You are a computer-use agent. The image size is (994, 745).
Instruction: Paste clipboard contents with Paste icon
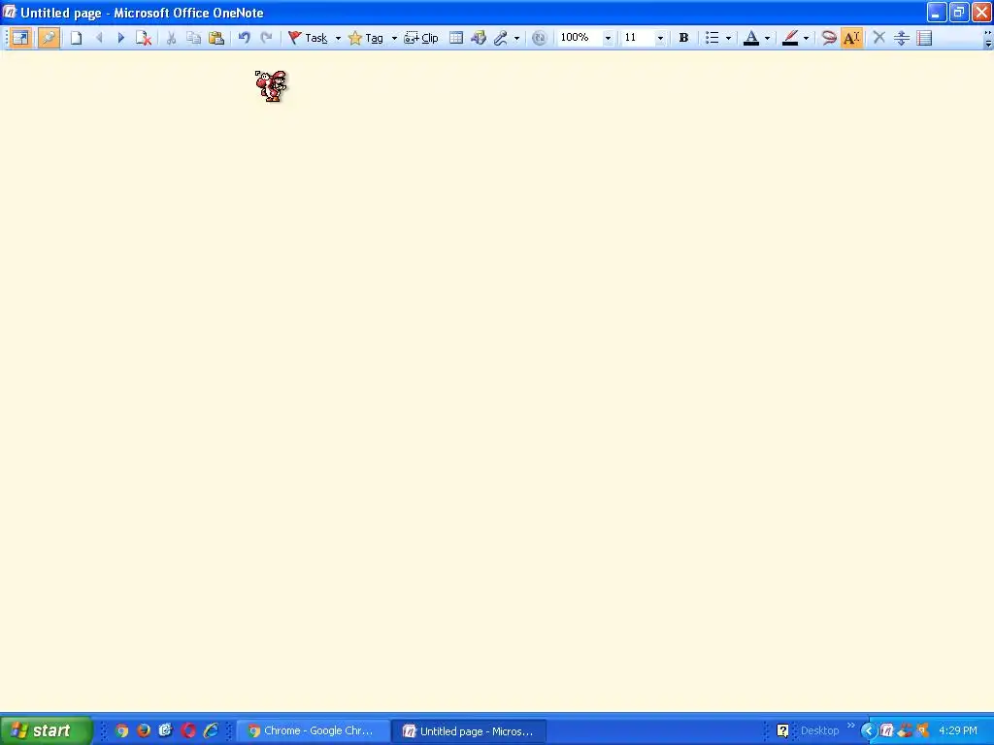pyautogui.click(x=216, y=38)
